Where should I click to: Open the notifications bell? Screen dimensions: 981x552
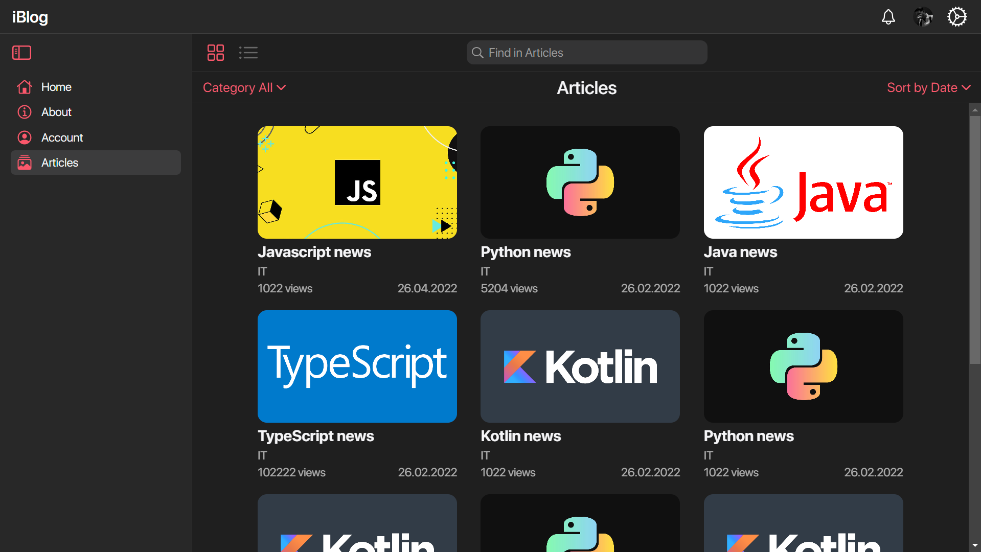(x=888, y=17)
